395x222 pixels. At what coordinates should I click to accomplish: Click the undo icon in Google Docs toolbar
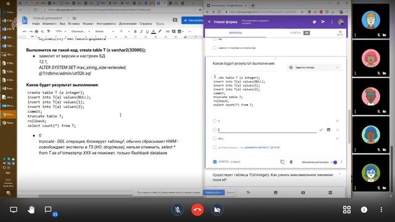click(x=25, y=31)
